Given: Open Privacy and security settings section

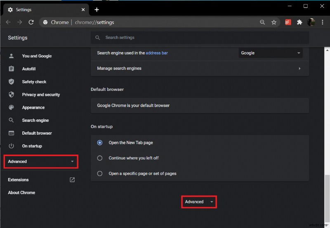Looking at the screenshot, I should coord(41,95).
